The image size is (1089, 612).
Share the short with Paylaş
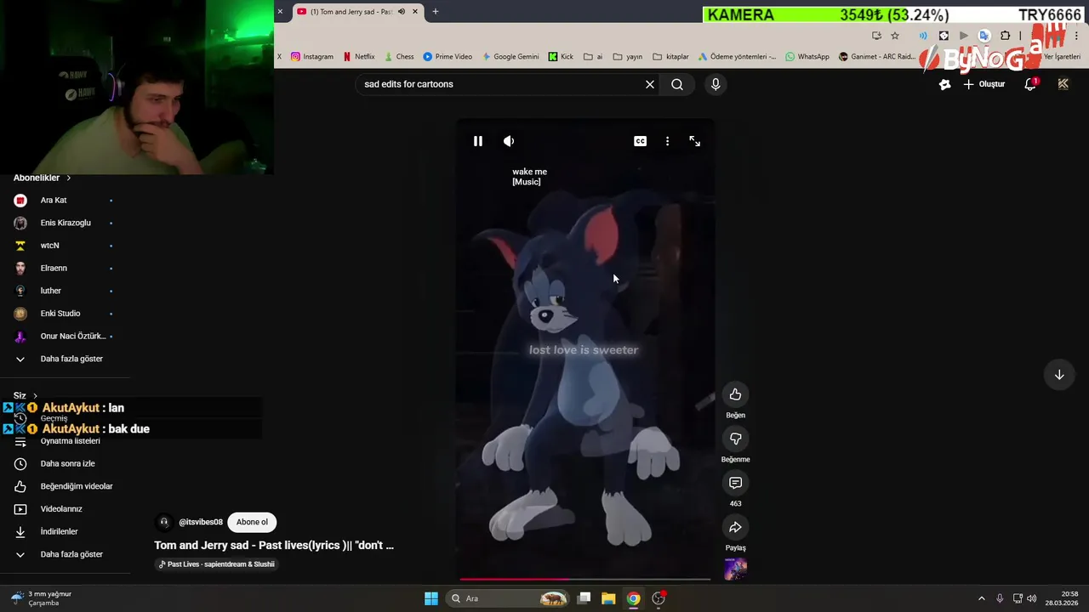click(x=735, y=527)
